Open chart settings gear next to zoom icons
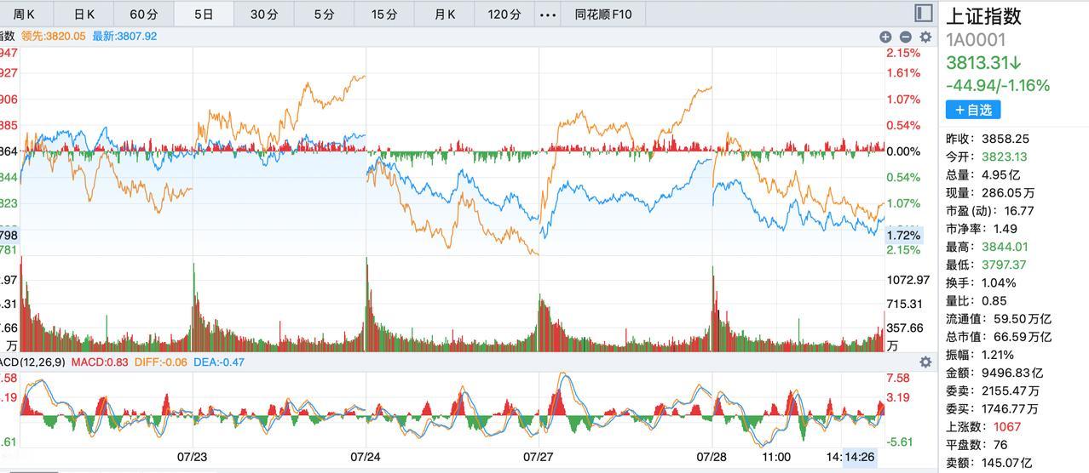This screenshot has width=1089, height=473. (x=925, y=37)
